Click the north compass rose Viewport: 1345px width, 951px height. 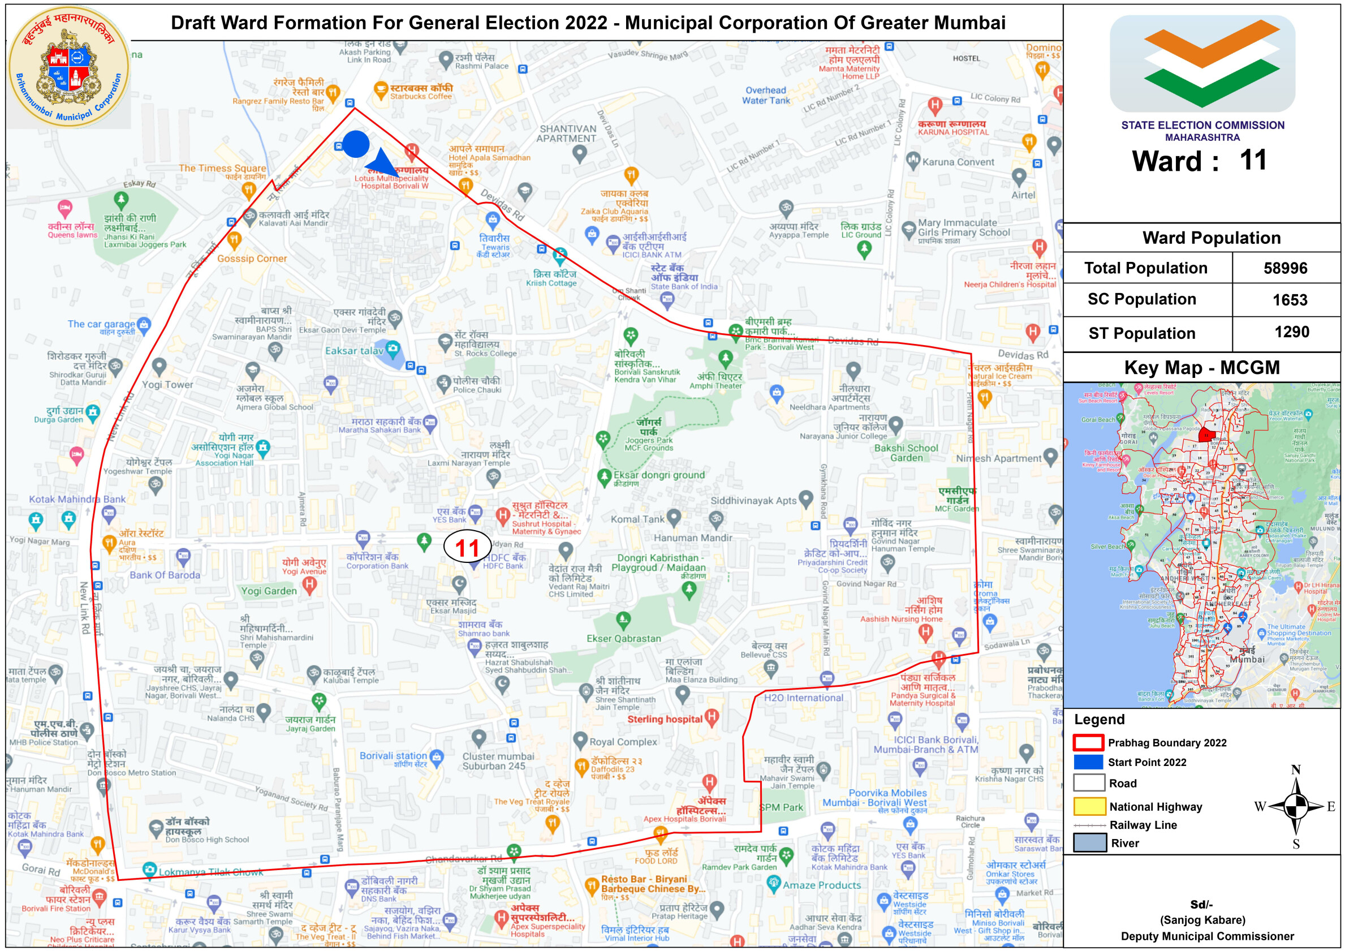tap(1296, 807)
